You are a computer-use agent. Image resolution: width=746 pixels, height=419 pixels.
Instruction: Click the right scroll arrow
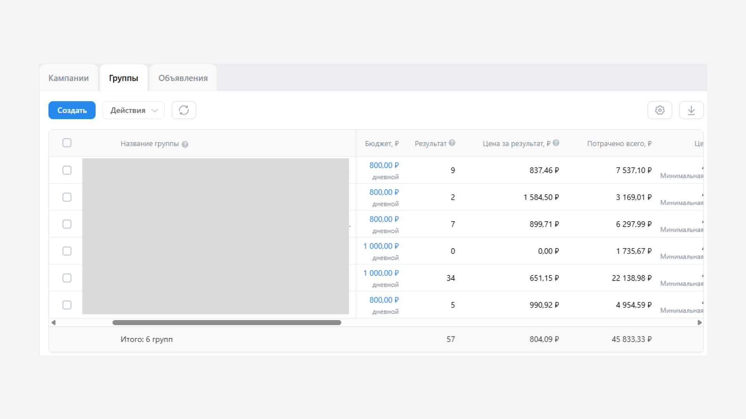click(699, 322)
